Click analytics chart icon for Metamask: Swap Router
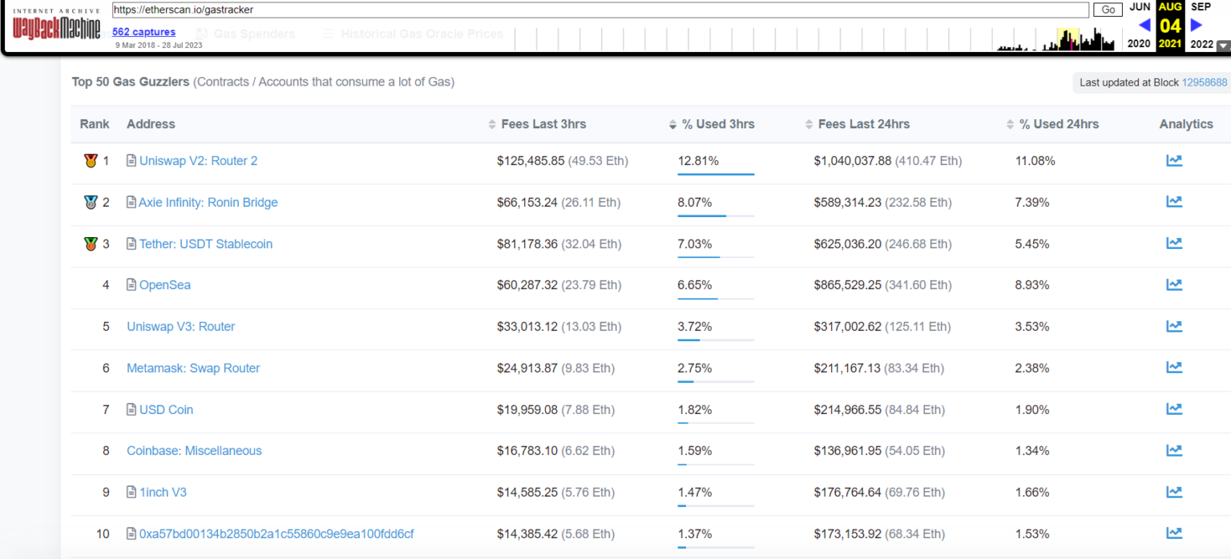This screenshot has height=559, width=1231. click(x=1173, y=368)
